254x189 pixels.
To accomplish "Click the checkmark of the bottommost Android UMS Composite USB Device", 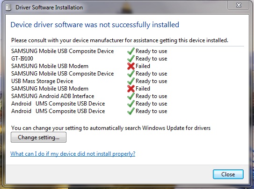I will click(131, 111).
